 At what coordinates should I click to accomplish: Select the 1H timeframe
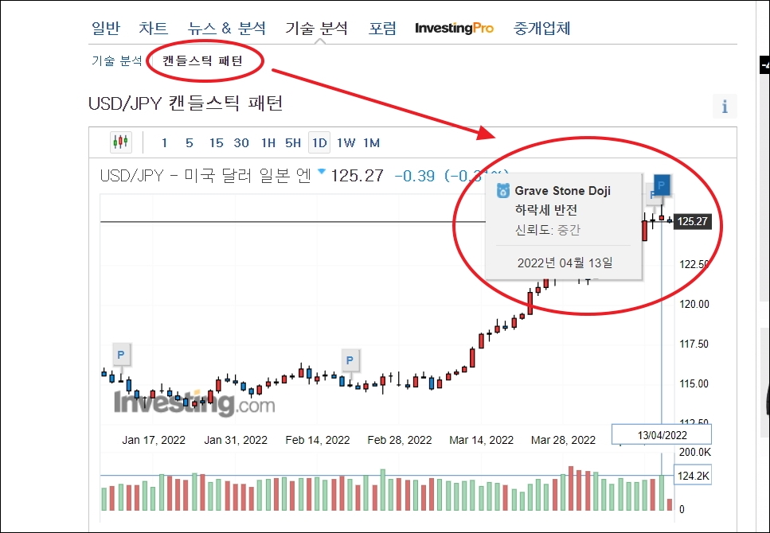pyautogui.click(x=268, y=143)
